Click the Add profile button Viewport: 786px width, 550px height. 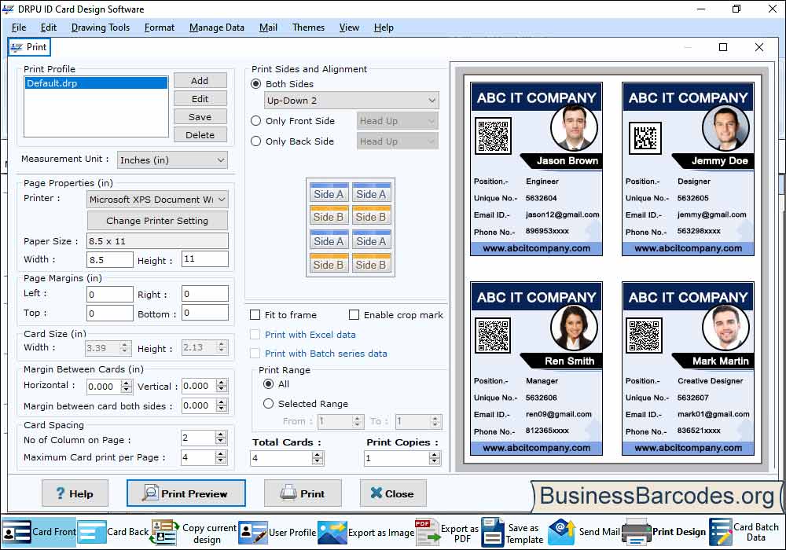click(x=200, y=81)
